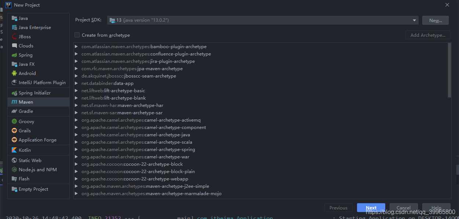The image size is (459, 219).
Task: Expand the camel-archetype-activemq entry
Action: 76,120
